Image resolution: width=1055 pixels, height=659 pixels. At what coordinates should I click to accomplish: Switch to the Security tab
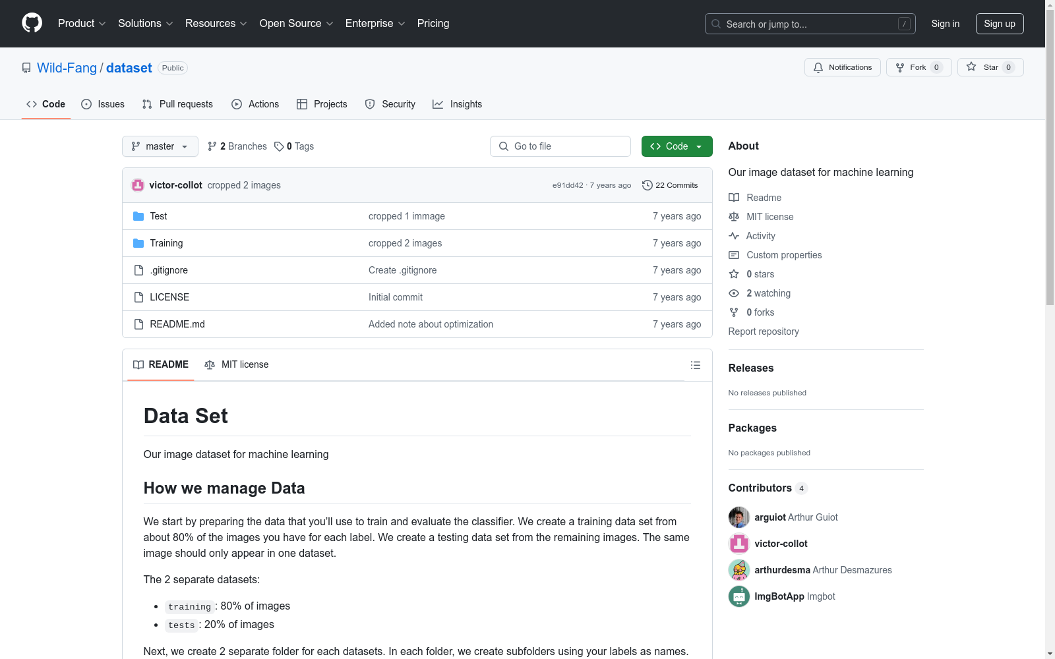click(390, 104)
